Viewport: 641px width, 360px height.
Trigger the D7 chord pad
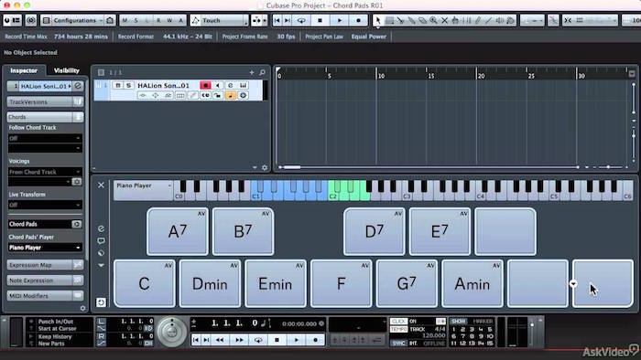(x=375, y=231)
